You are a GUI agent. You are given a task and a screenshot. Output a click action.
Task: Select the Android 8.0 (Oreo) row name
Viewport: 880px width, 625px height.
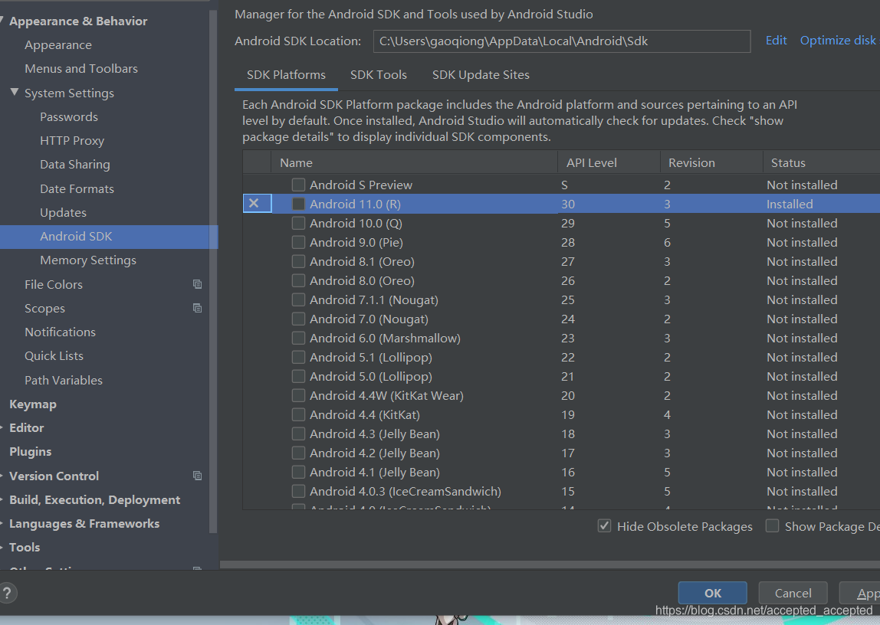point(362,281)
